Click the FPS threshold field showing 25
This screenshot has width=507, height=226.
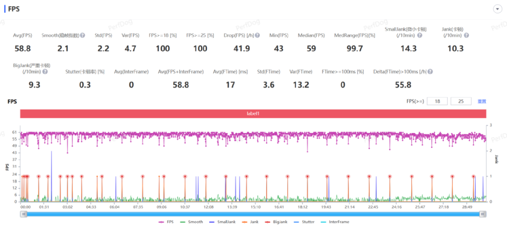(x=461, y=101)
